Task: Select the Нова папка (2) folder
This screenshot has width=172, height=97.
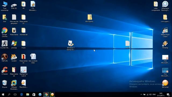Action: 23,19
